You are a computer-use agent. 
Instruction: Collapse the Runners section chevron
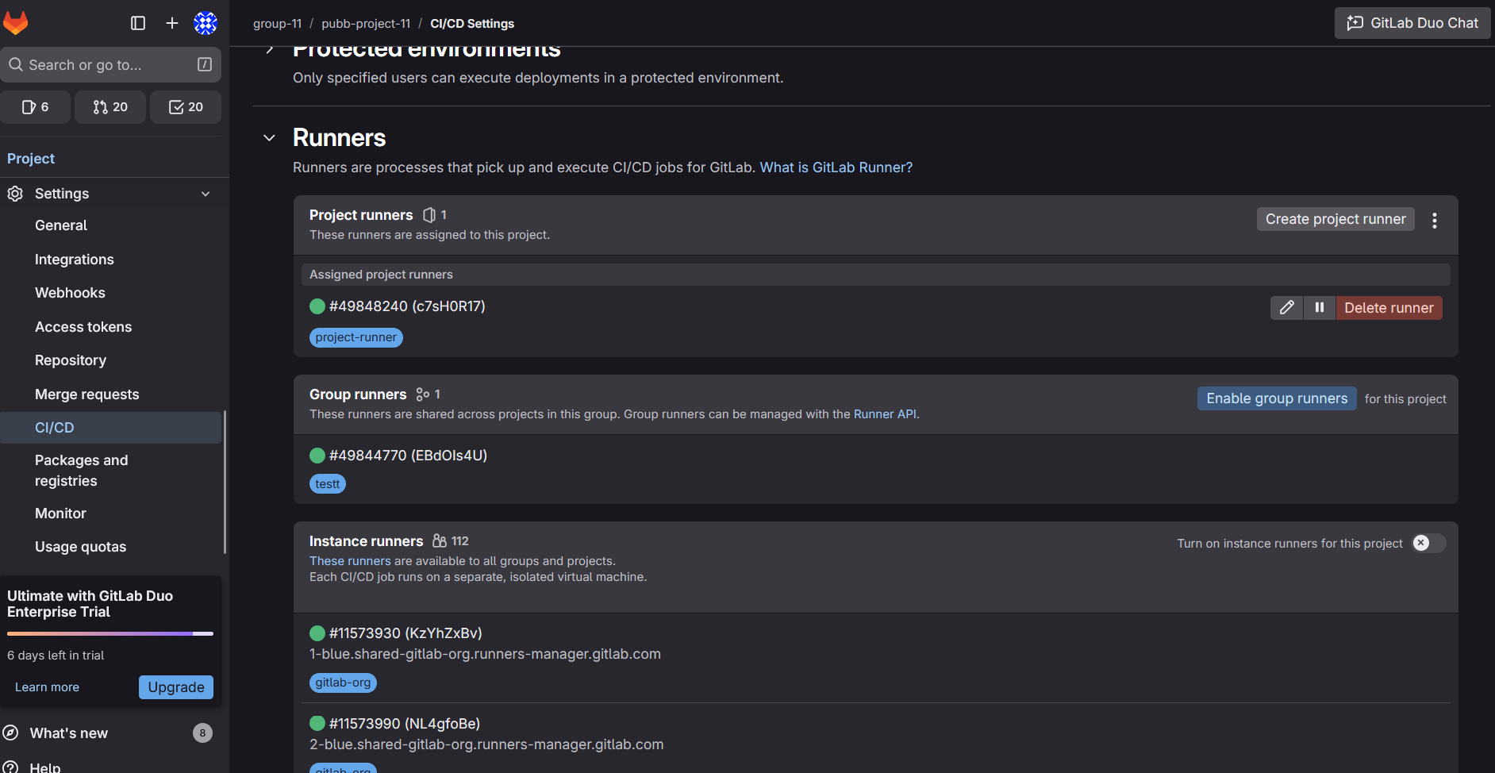pyautogui.click(x=270, y=138)
